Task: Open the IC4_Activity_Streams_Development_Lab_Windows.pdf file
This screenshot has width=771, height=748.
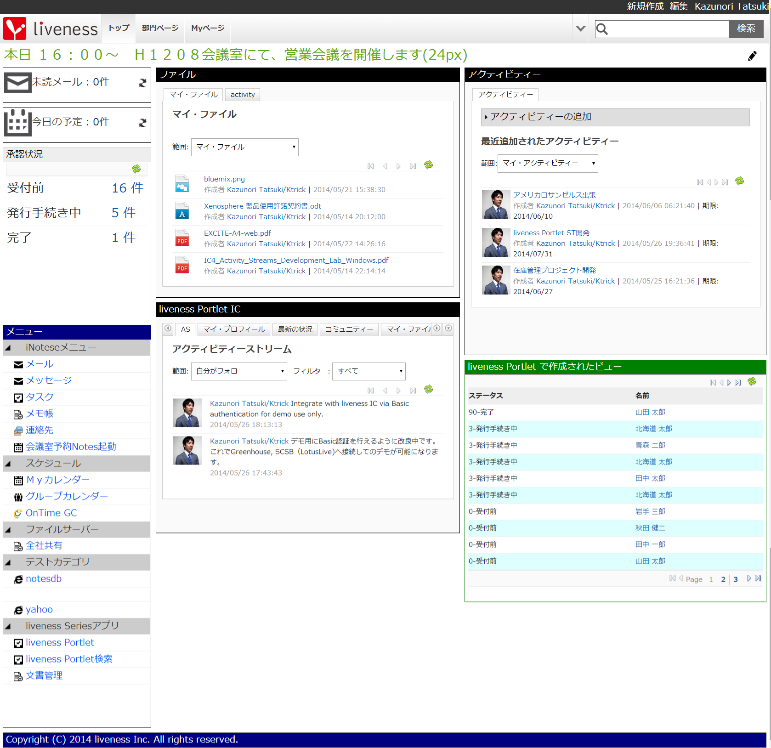Action: pos(296,261)
